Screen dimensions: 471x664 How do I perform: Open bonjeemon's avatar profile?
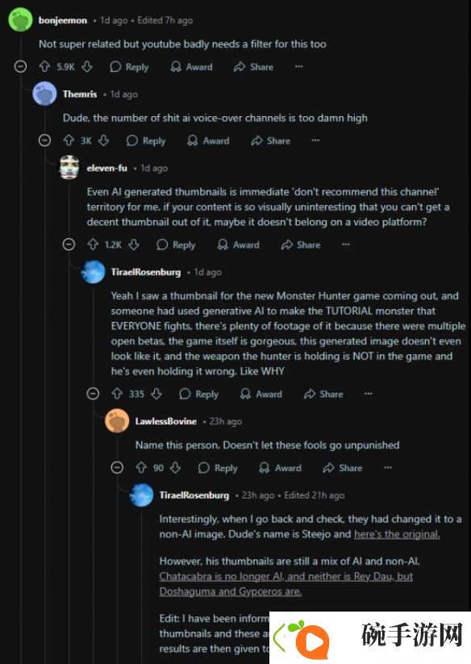20,20
